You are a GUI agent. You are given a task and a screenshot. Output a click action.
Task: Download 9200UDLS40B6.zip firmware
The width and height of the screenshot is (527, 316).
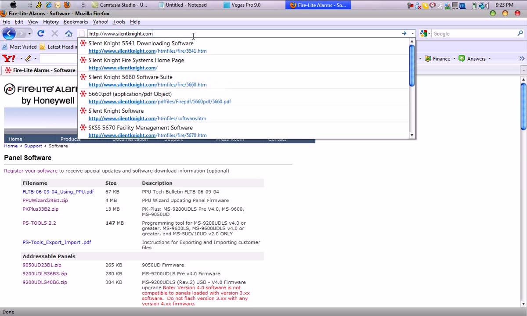click(x=45, y=282)
